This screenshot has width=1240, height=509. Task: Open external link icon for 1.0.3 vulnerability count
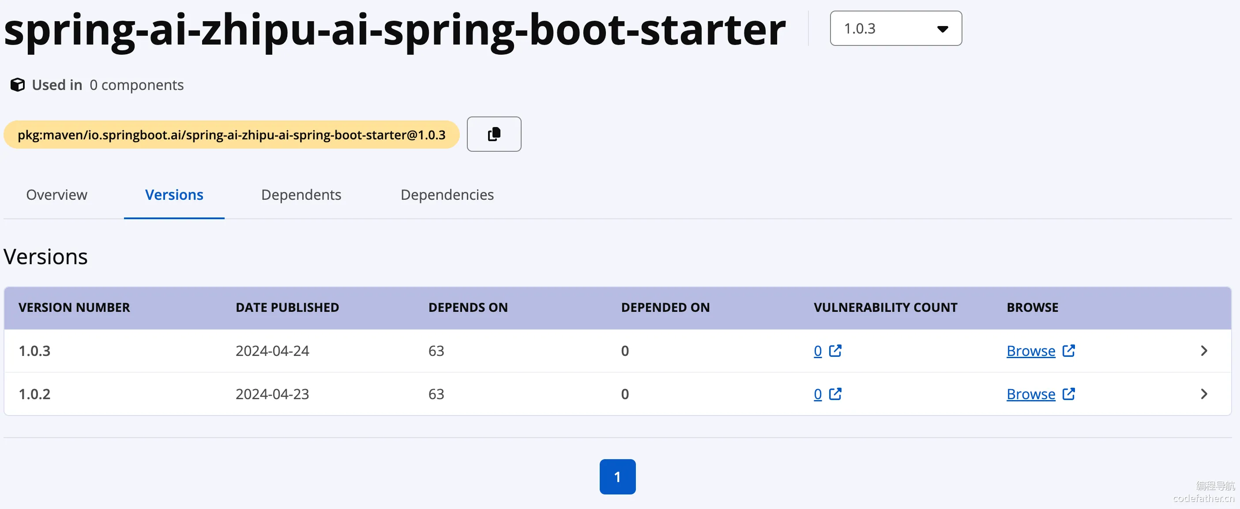(835, 351)
